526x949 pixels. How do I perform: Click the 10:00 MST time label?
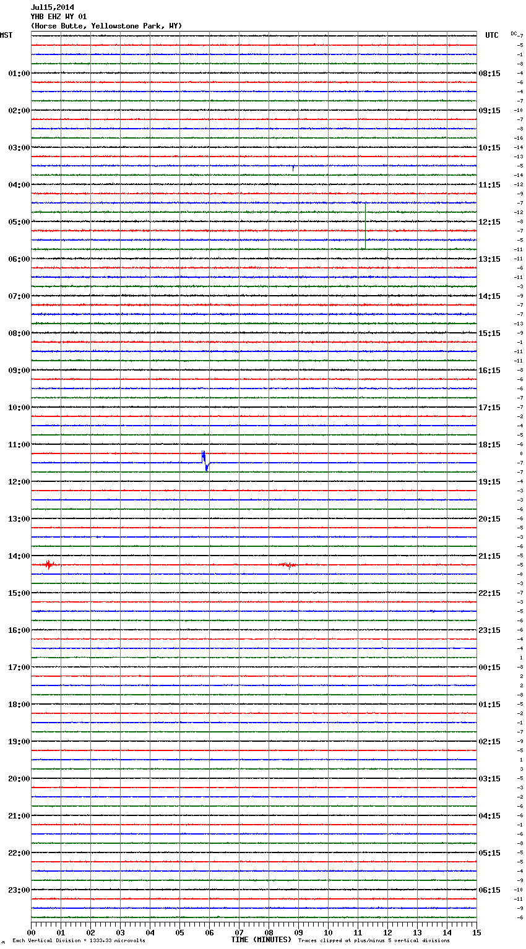click(19, 408)
